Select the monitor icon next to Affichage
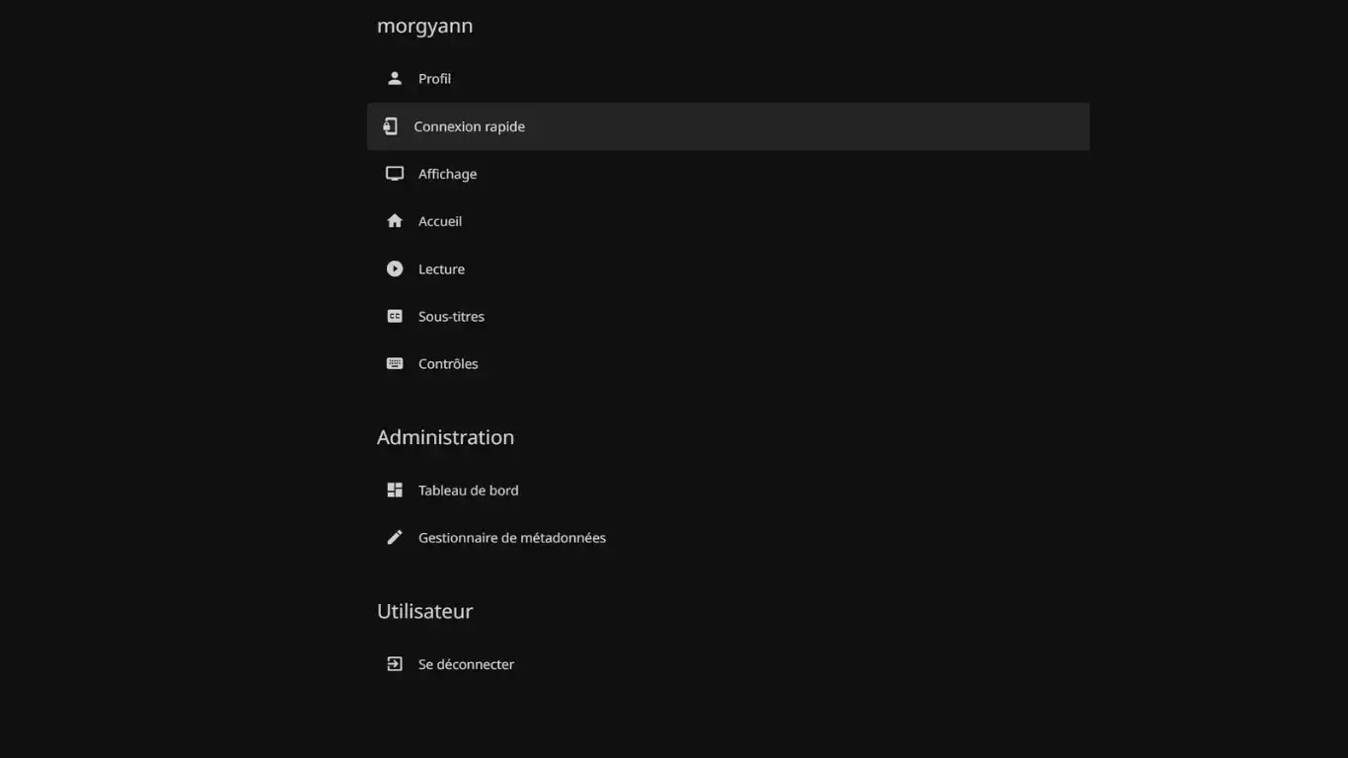Screen dimensions: 1348x758 click(395, 174)
